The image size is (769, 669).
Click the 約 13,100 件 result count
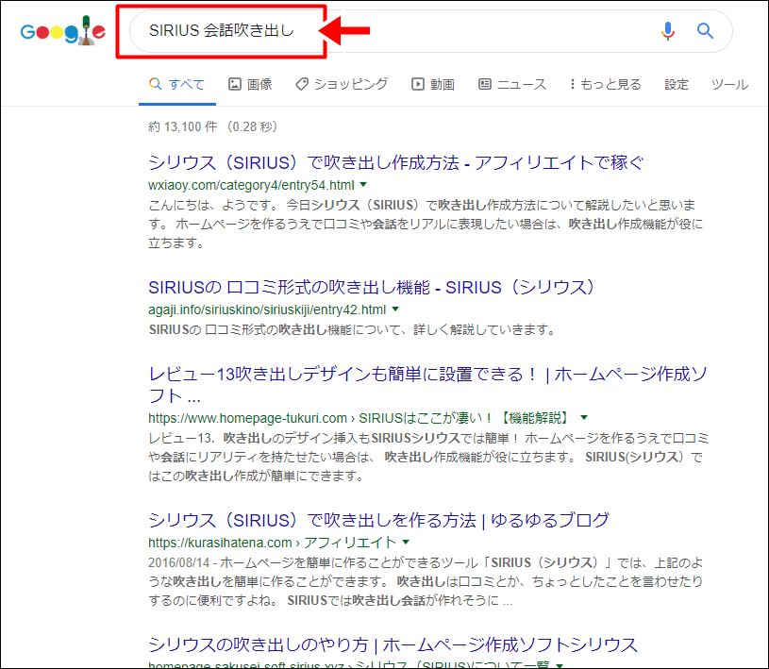coord(182,126)
